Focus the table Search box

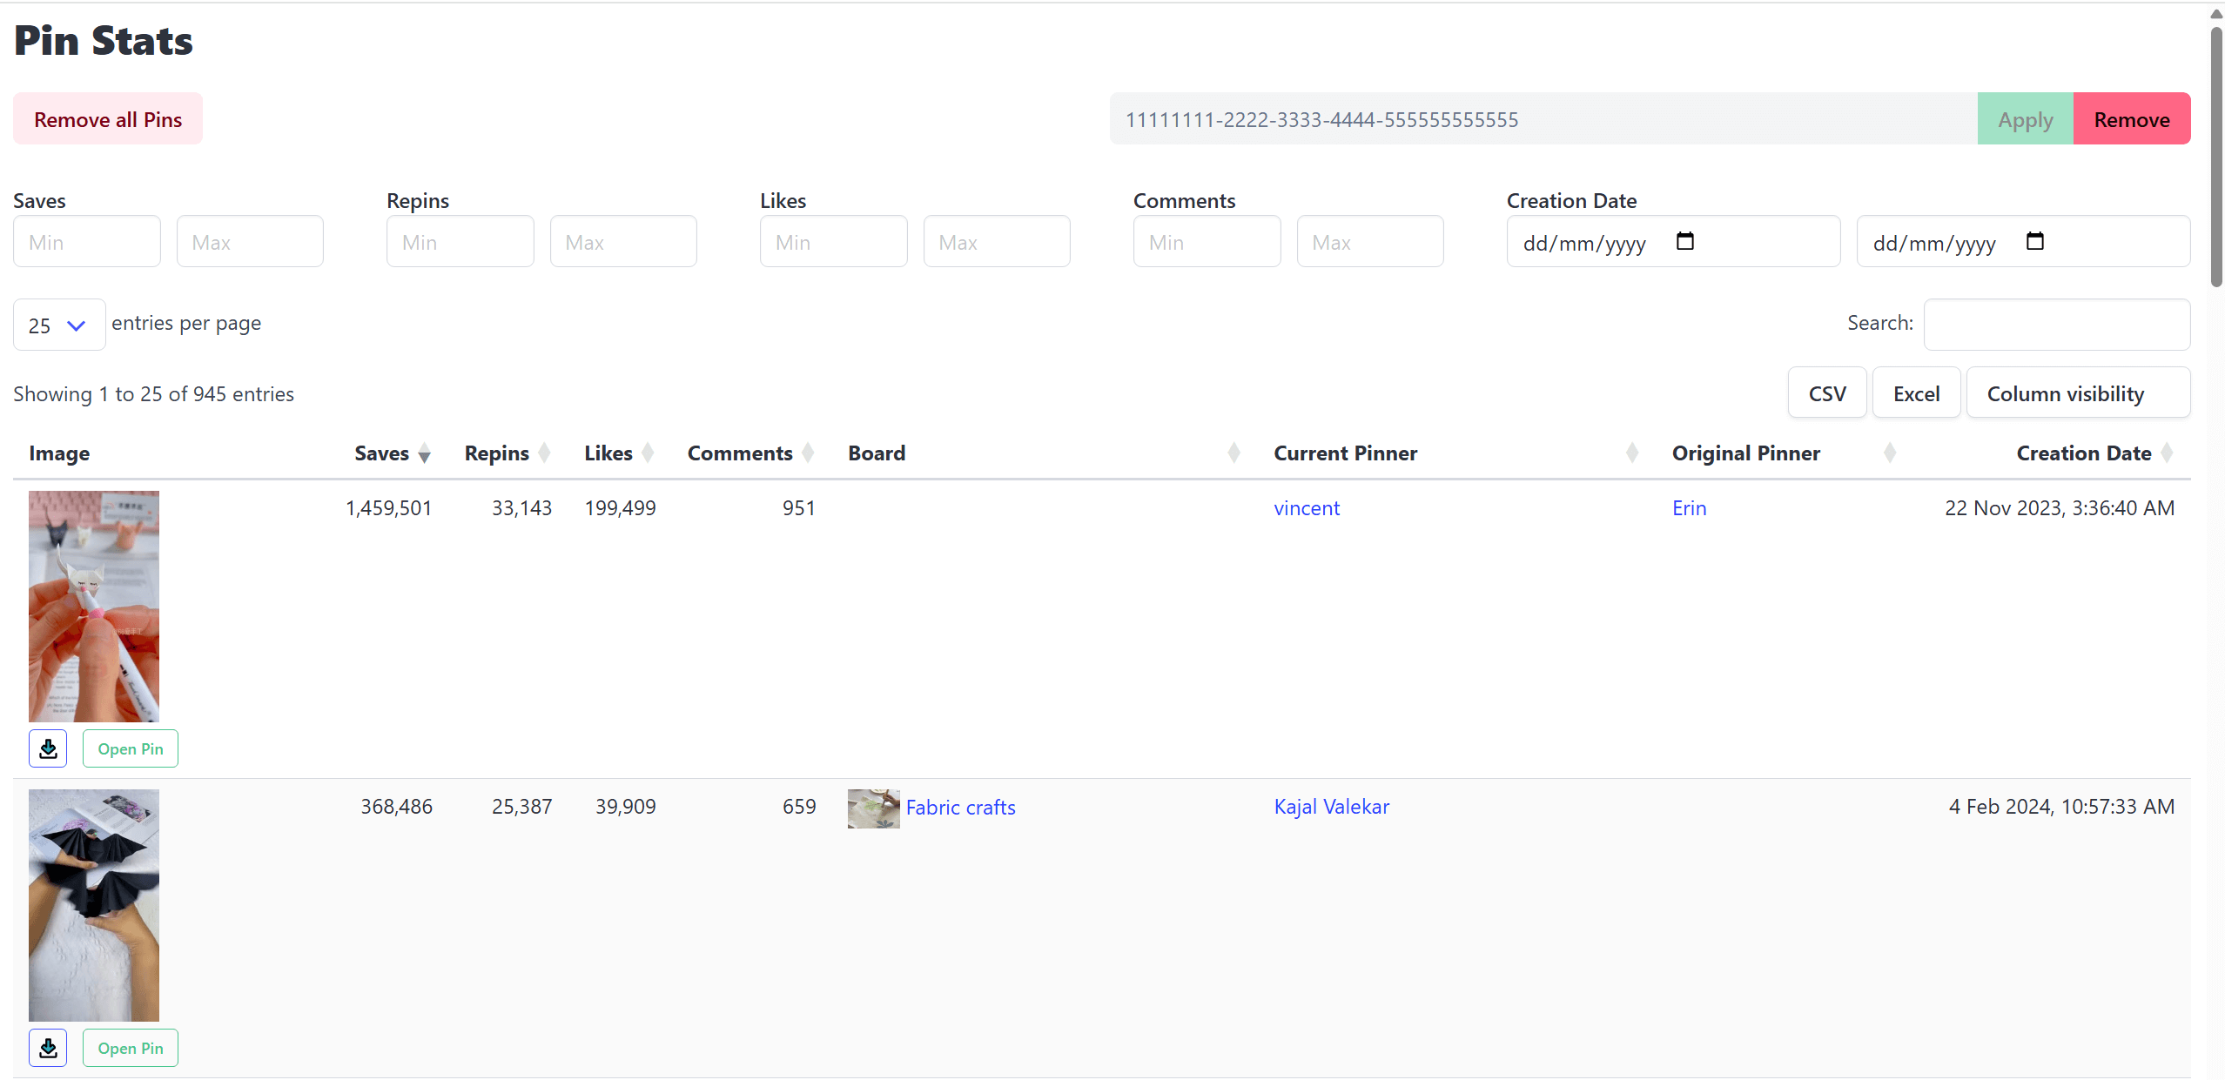click(x=2057, y=325)
